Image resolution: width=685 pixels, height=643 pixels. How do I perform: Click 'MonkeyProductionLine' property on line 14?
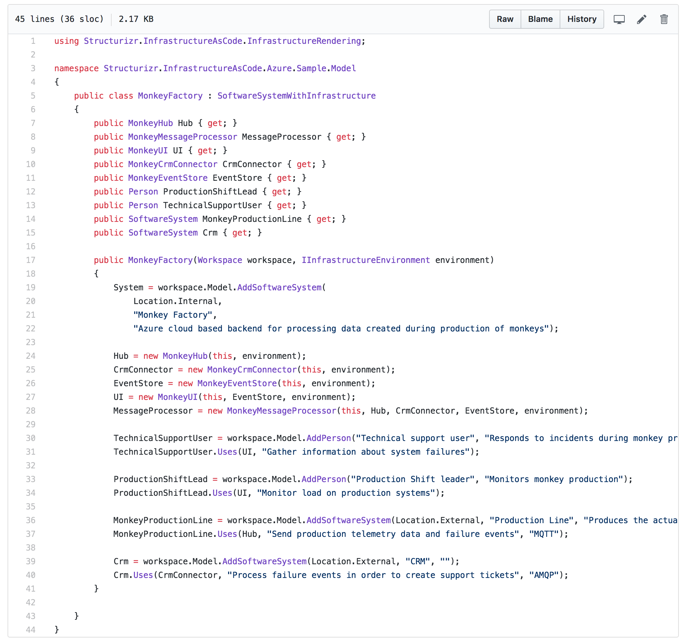point(252,219)
